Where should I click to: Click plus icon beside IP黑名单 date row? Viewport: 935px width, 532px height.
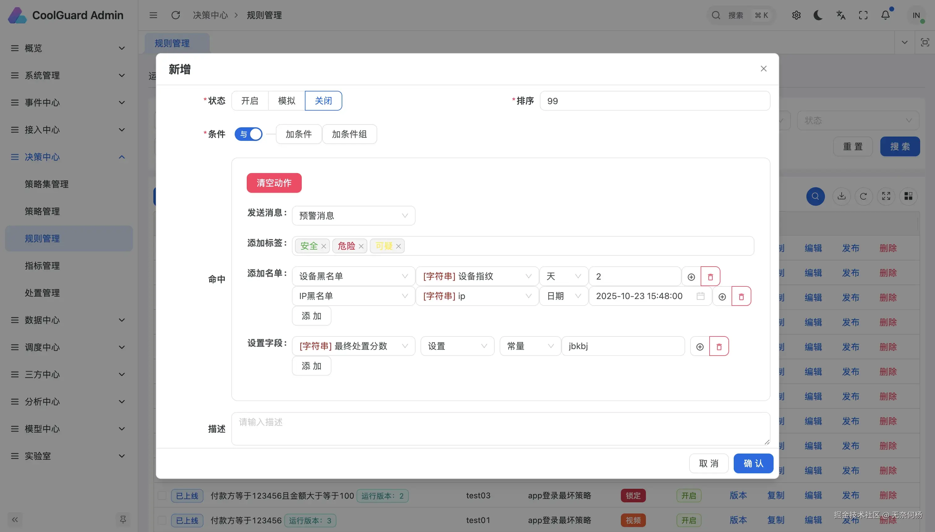(722, 296)
